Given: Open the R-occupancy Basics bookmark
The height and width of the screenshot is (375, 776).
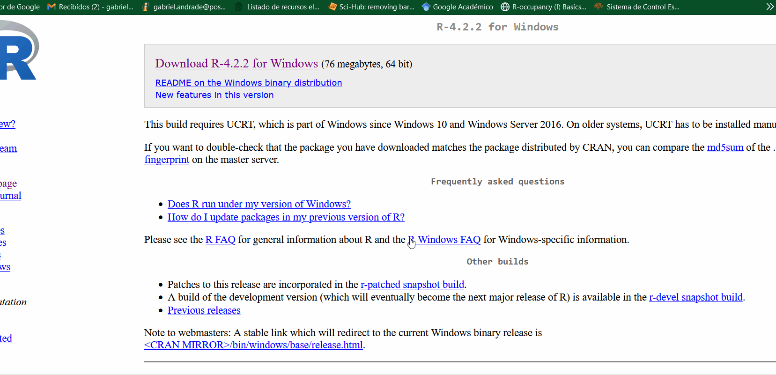Looking at the screenshot, I should click(x=544, y=7).
